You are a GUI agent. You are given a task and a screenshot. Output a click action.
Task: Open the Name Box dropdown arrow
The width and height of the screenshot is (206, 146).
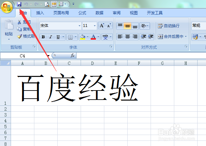click(48, 56)
